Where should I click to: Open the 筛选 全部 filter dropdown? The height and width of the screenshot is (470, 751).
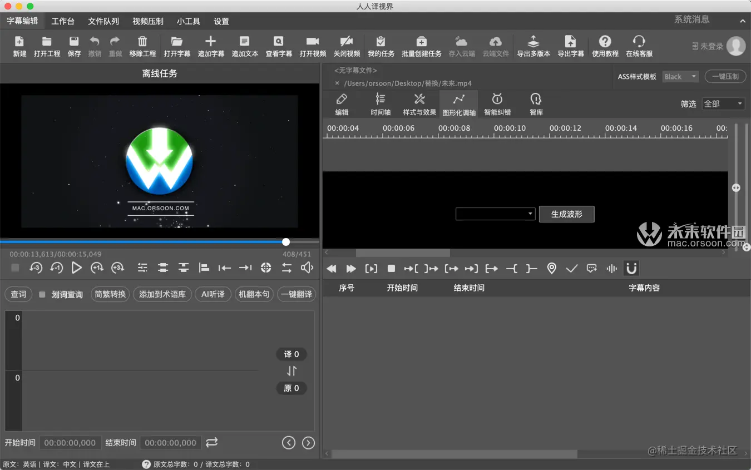[x=723, y=104]
